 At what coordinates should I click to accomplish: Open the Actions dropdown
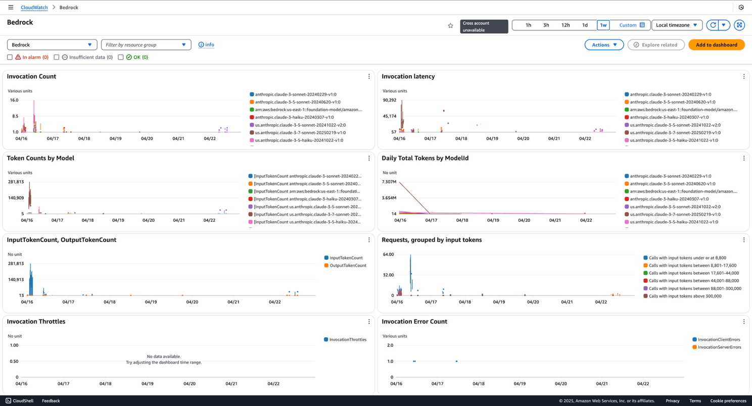coord(604,44)
